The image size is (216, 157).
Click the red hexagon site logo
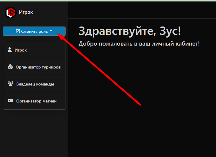pos(10,13)
